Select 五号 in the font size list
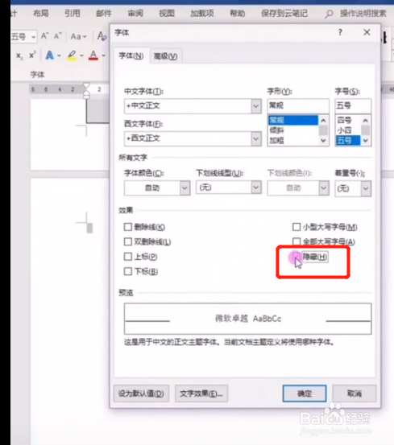 click(x=348, y=141)
